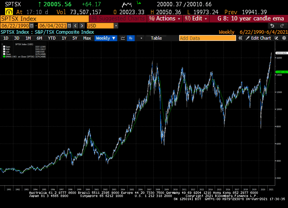Click the EMAVG (40) on Close legend entry

tap(20, 57)
